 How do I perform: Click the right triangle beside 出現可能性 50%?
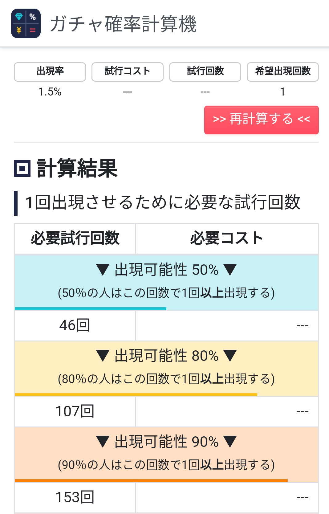tap(230, 270)
